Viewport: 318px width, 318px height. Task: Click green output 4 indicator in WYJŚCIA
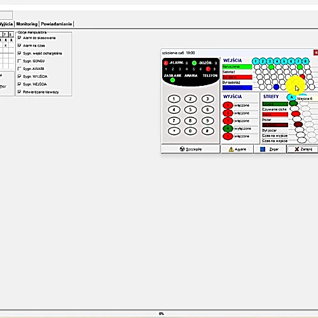(228, 128)
